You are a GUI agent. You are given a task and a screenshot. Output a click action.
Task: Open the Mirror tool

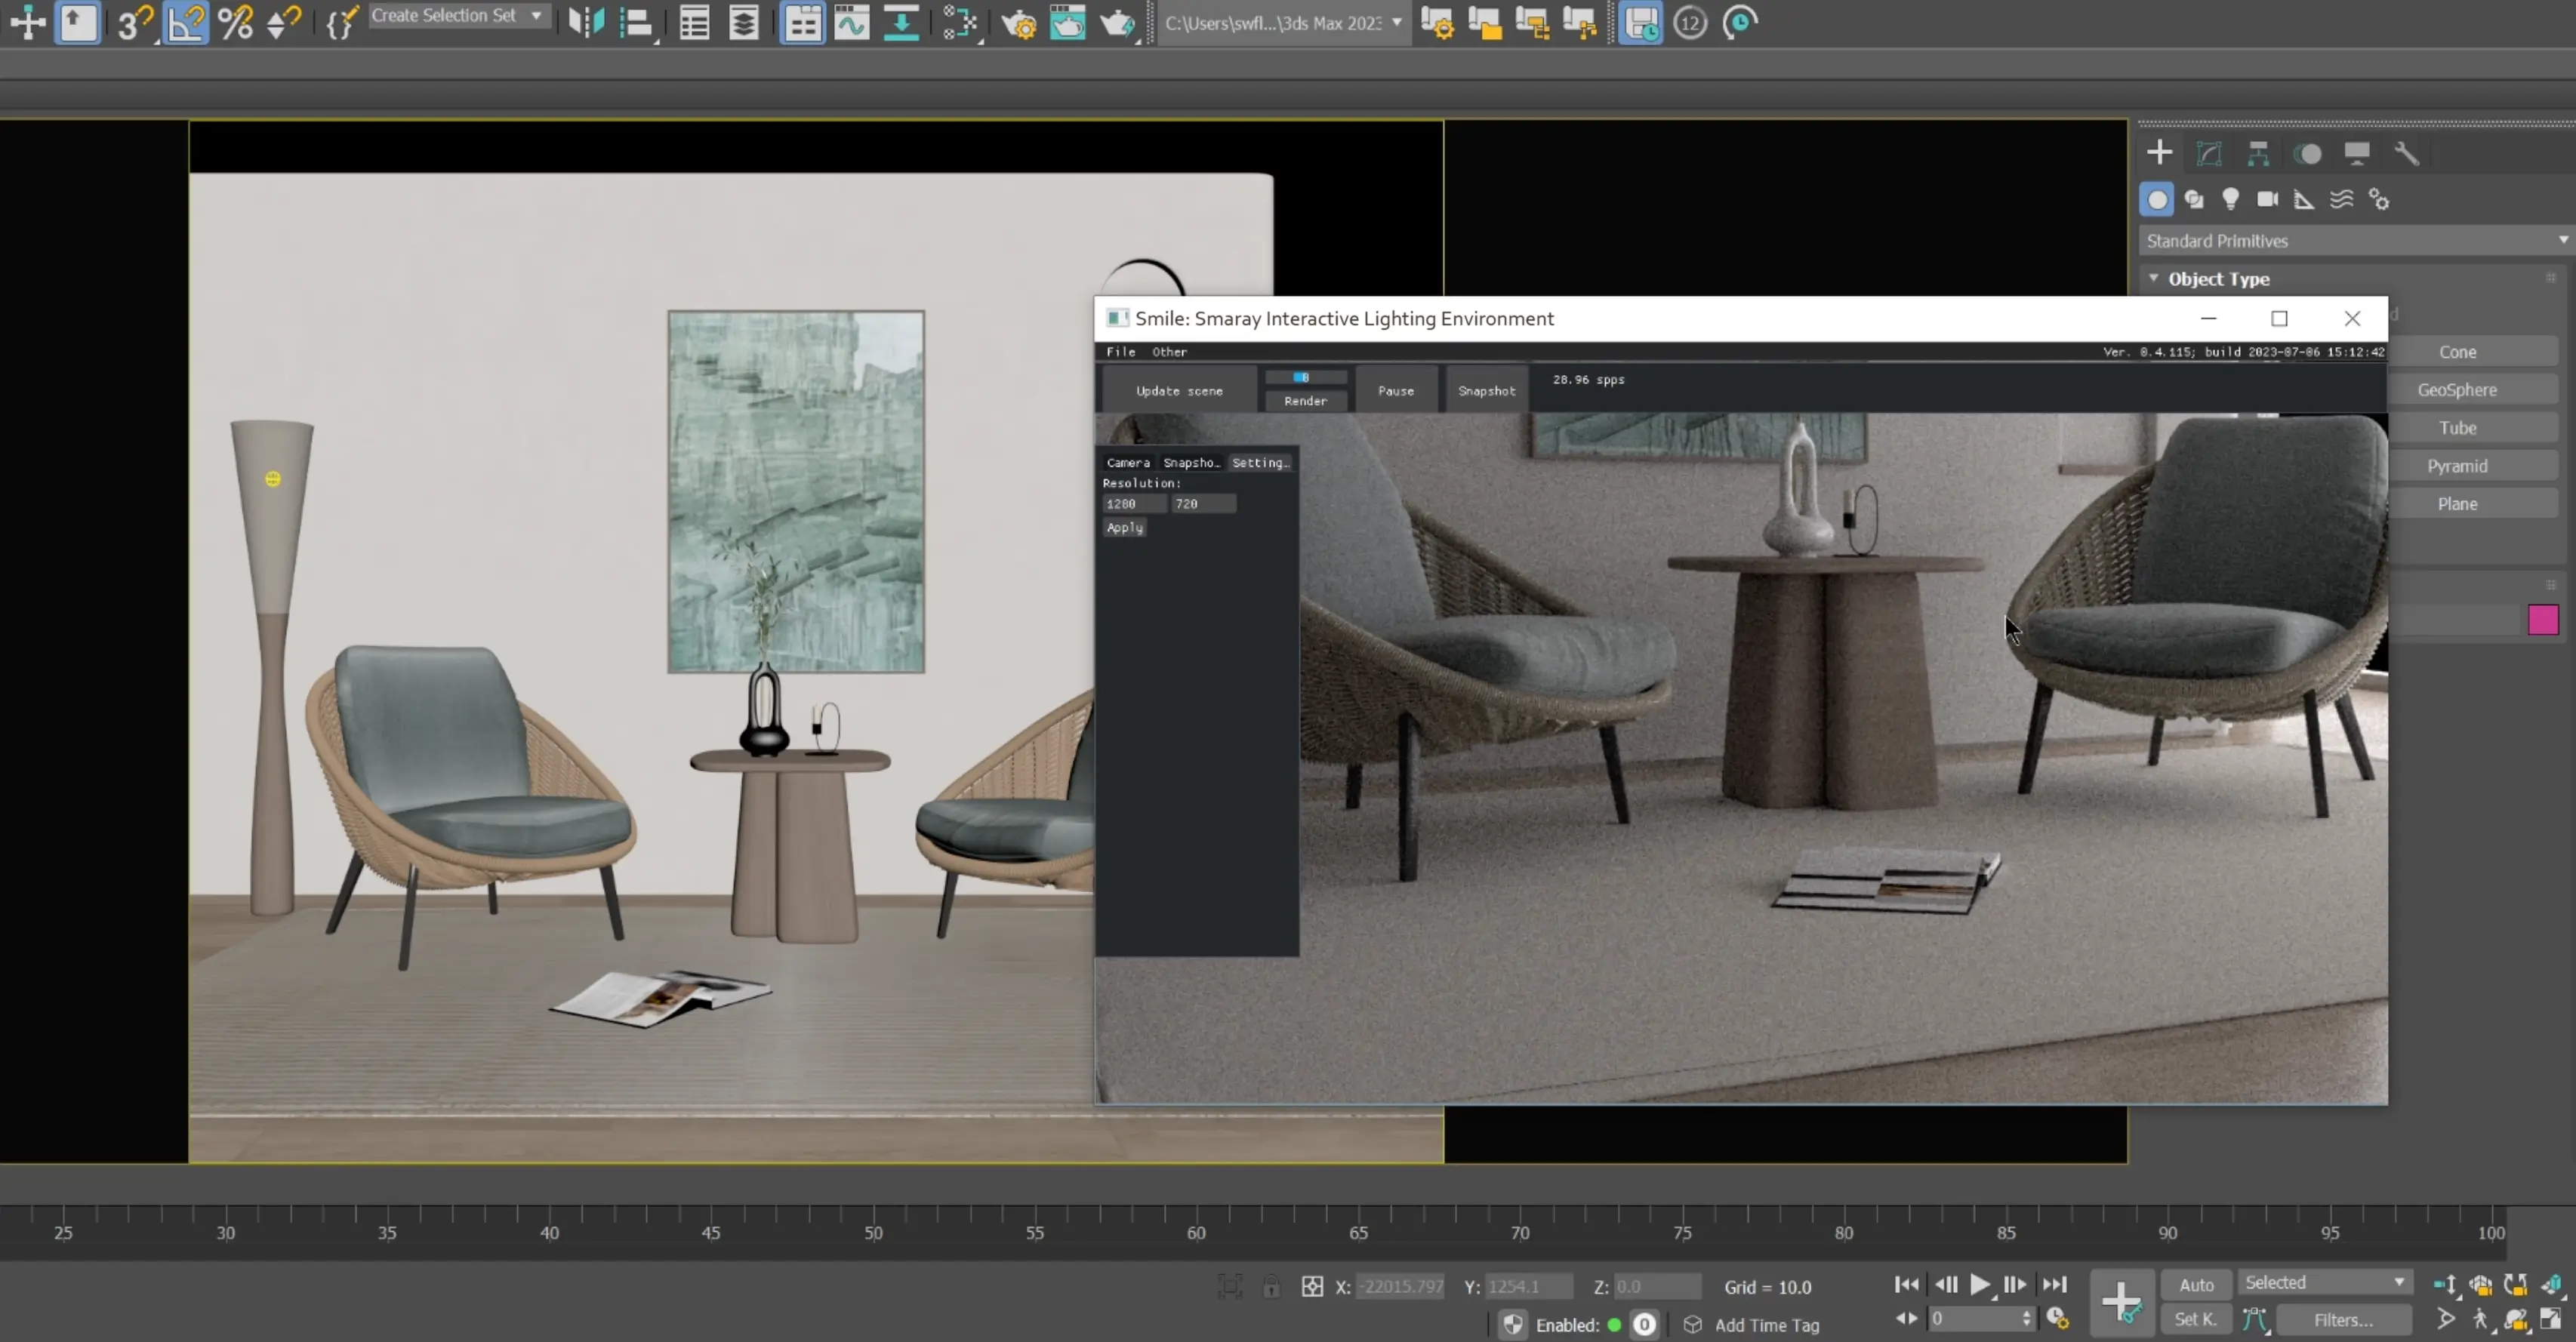pyautogui.click(x=585, y=22)
